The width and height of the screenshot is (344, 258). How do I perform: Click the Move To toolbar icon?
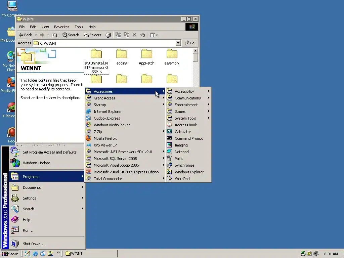[118, 35]
